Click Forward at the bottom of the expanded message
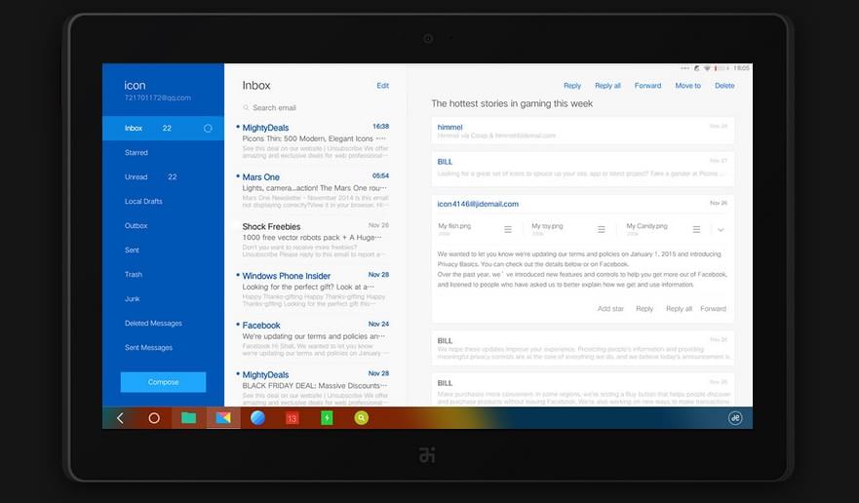The width and height of the screenshot is (859, 503). 713,309
